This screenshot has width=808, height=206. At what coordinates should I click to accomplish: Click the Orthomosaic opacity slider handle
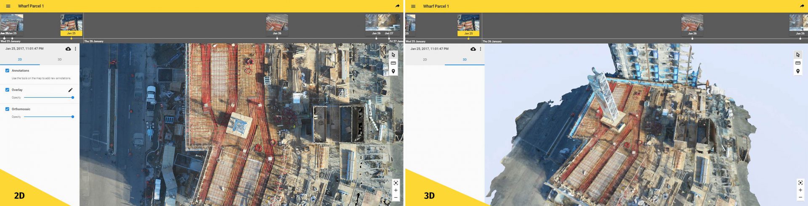click(x=73, y=117)
